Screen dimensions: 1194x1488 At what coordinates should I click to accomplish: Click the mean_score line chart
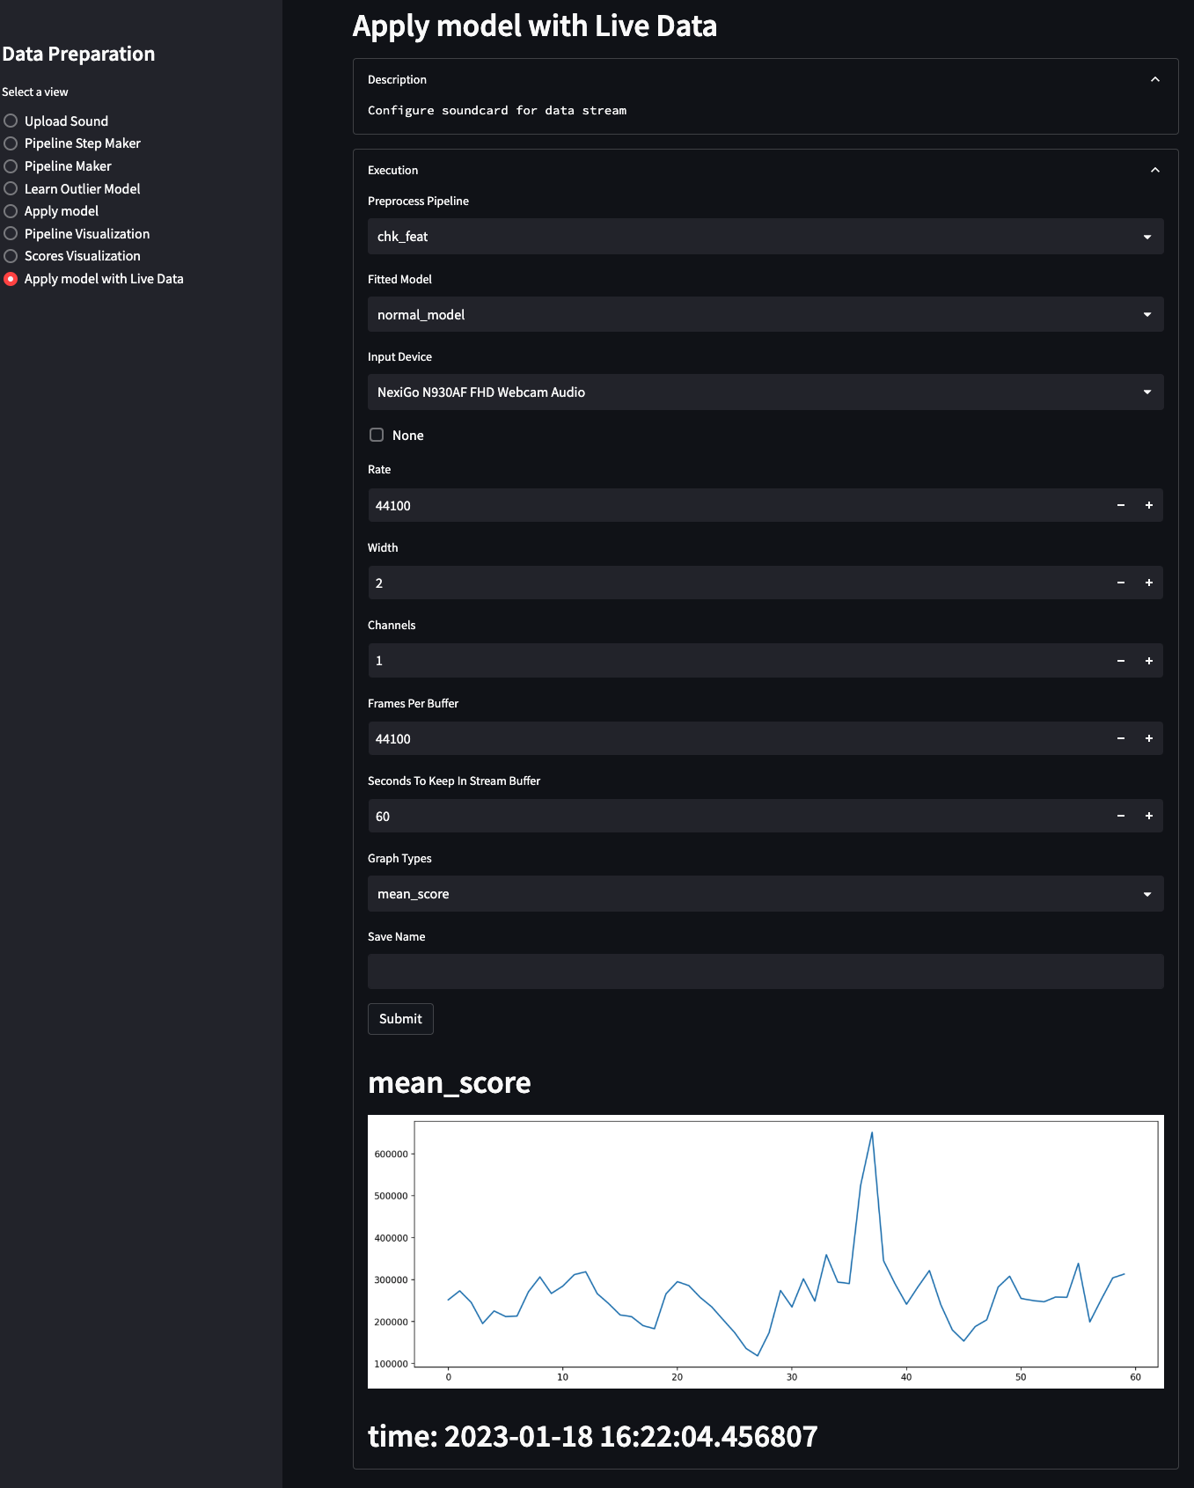pyautogui.click(x=765, y=1251)
